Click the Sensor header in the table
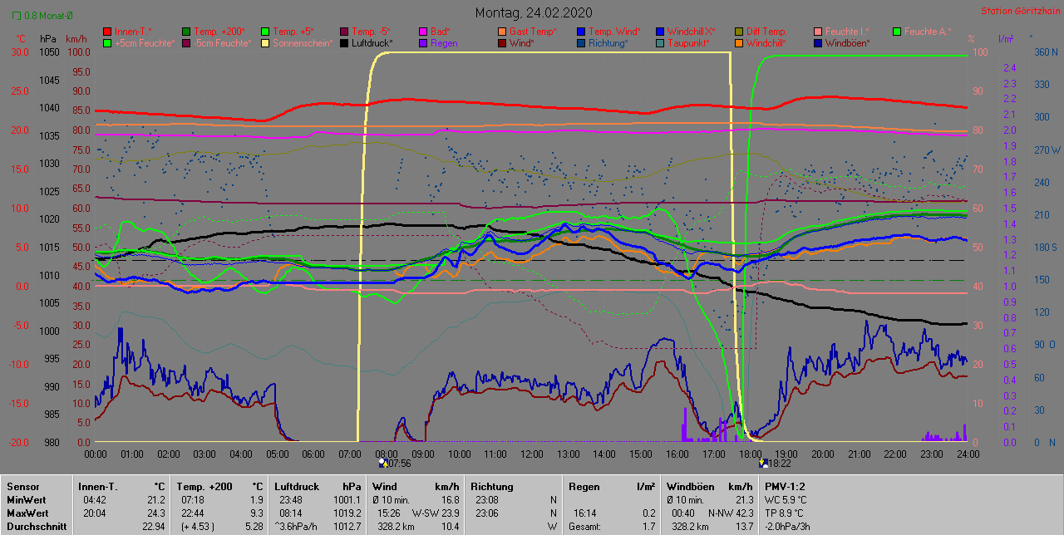 (x=23, y=487)
